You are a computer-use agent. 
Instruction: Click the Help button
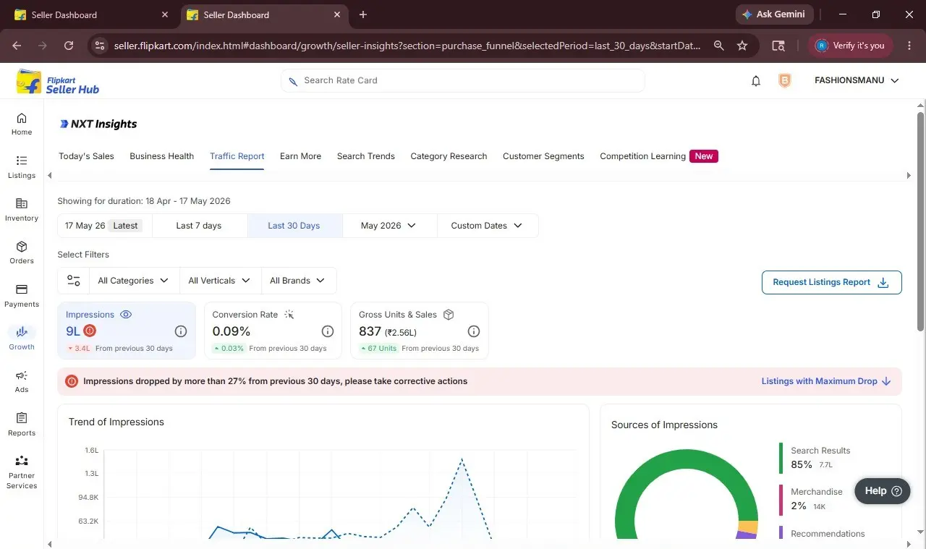tap(882, 491)
